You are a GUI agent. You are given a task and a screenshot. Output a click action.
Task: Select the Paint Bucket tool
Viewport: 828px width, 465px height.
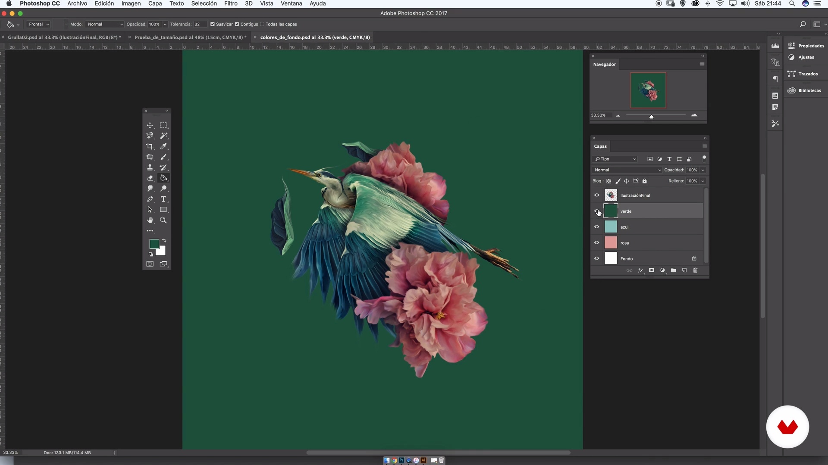coord(163,178)
